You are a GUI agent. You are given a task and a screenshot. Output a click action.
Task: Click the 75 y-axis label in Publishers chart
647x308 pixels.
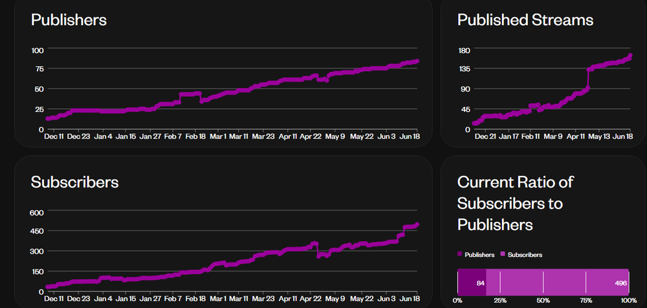pyautogui.click(x=39, y=69)
